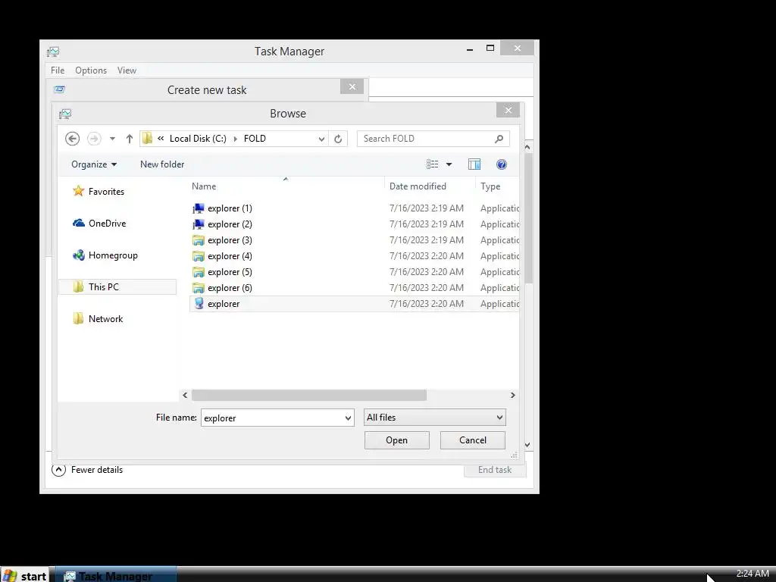The height and width of the screenshot is (582, 776).
Task: Click End task in Task Manager
Action: click(x=495, y=470)
